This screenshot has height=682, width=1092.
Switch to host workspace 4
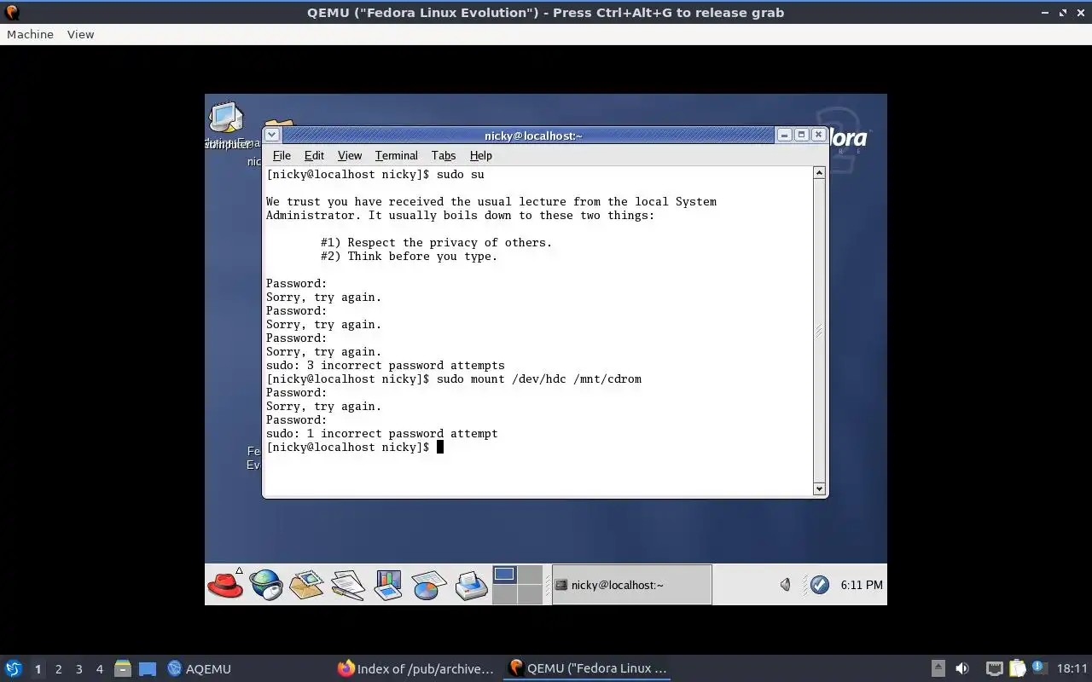(100, 668)
